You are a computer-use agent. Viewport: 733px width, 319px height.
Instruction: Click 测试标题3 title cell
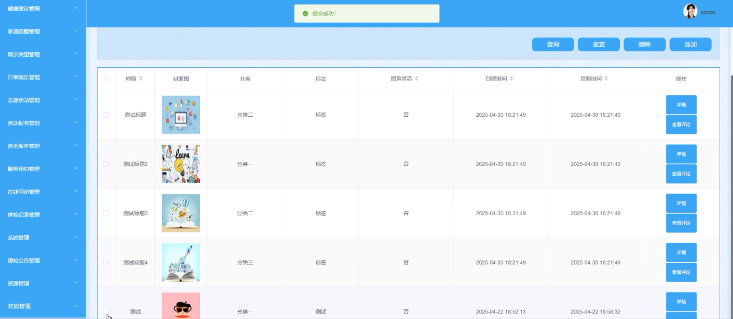136,213
